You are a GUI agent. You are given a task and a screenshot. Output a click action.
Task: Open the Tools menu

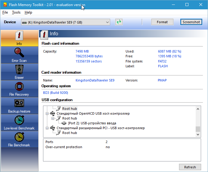[x=16, y=12]
